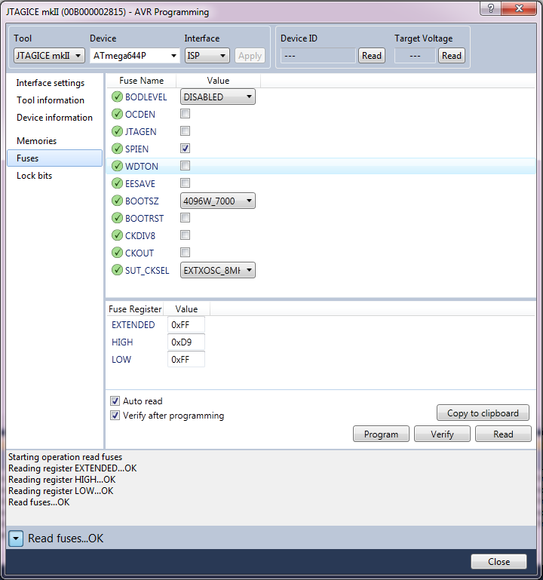Enable the BOOTRST fuse checkbox
Viewport: 543px width, 580px height.
click(x=185, y=218)
